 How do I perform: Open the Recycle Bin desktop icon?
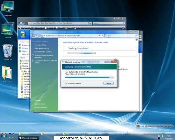tap(8, 52)
